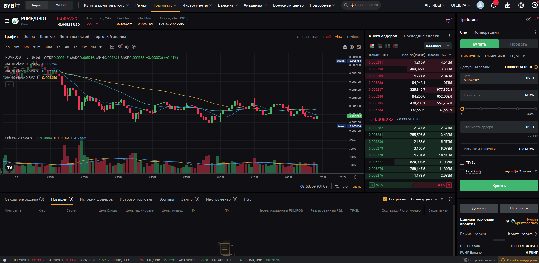Click the 'Депозит' button
Screen dimensions: 539x263
click(479, 208)
